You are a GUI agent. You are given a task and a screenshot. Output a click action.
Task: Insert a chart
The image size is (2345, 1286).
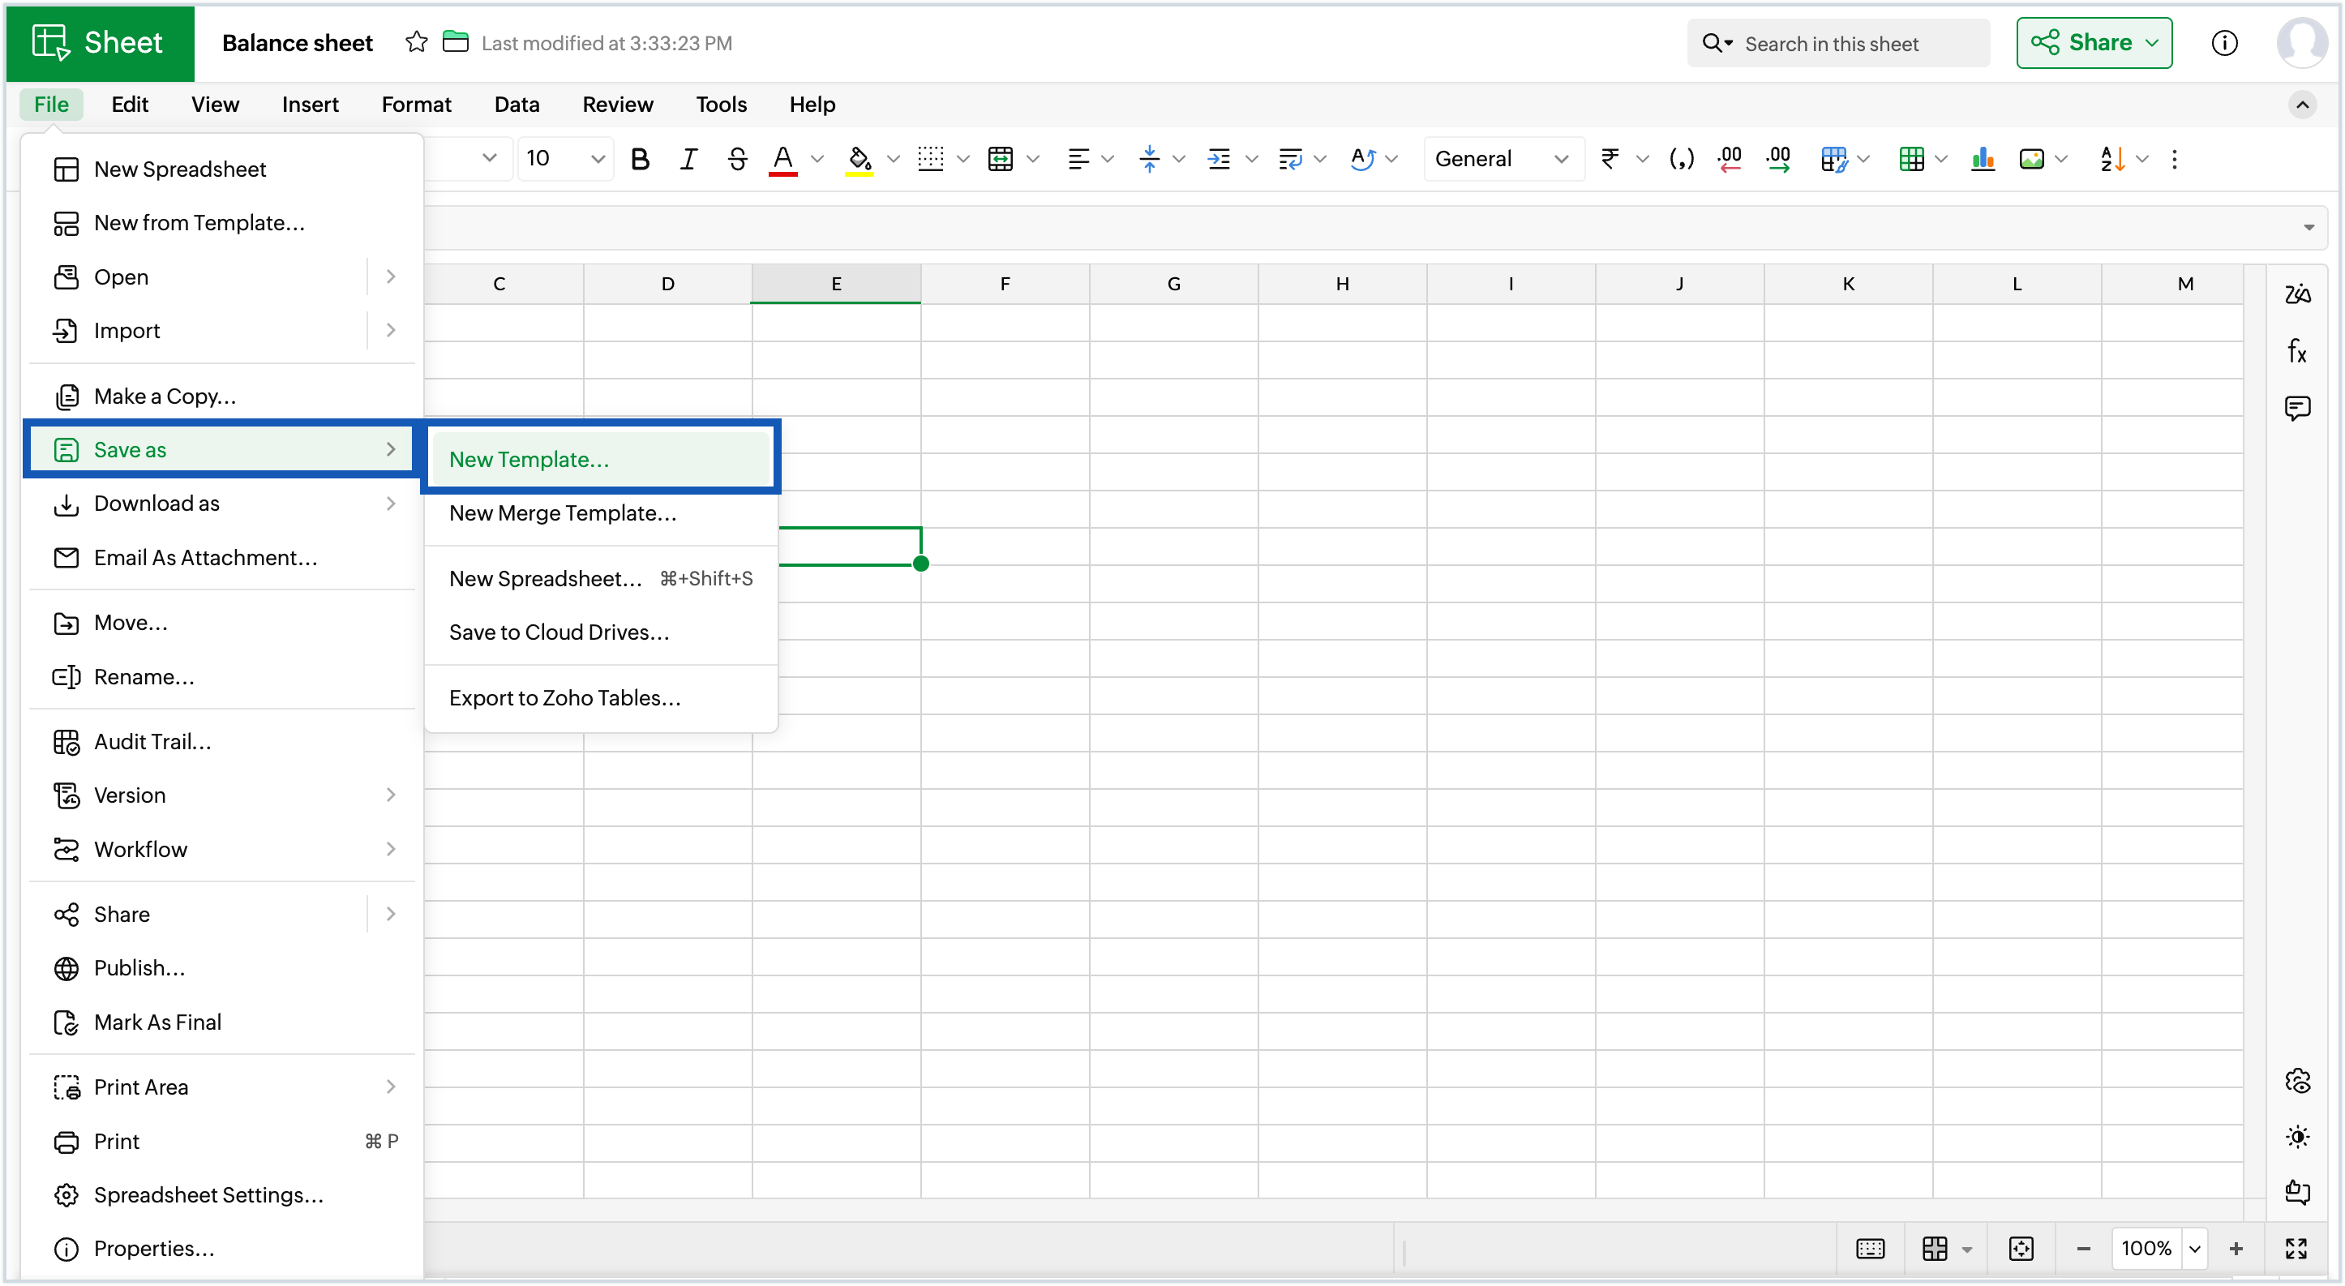pos(1983,158)
